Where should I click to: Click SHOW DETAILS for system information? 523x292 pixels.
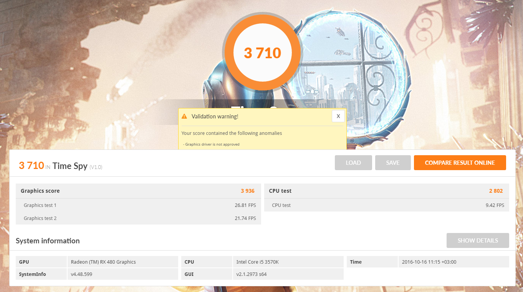point(478,241)
